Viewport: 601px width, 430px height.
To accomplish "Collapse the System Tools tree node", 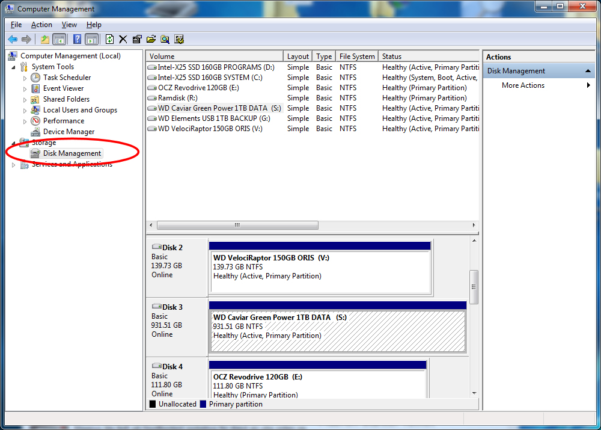I will [x=13, y=67].
